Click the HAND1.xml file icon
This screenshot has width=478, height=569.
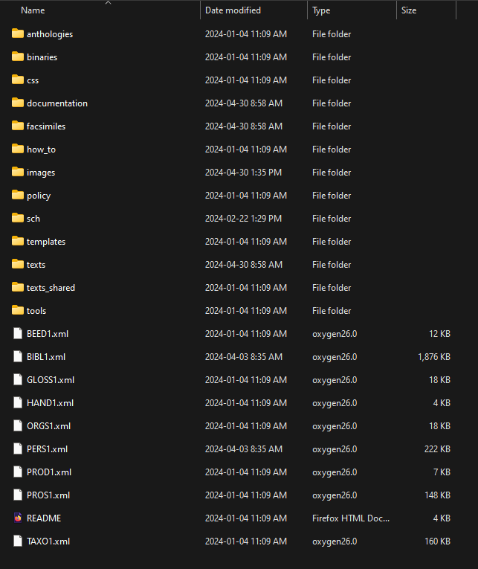pos(17,403)
